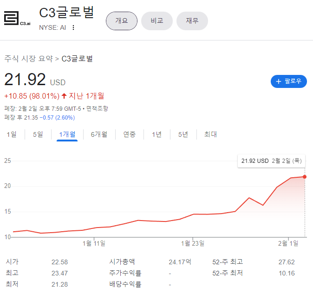Click the 시가총액 value 24.17억

[180, 262]
